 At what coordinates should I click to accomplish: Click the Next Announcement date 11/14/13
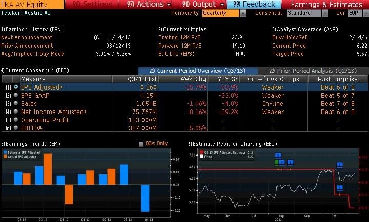[118, 37]
